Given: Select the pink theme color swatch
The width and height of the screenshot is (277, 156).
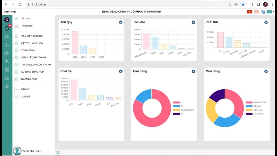Looking at the screenshot, I should 256,12.
